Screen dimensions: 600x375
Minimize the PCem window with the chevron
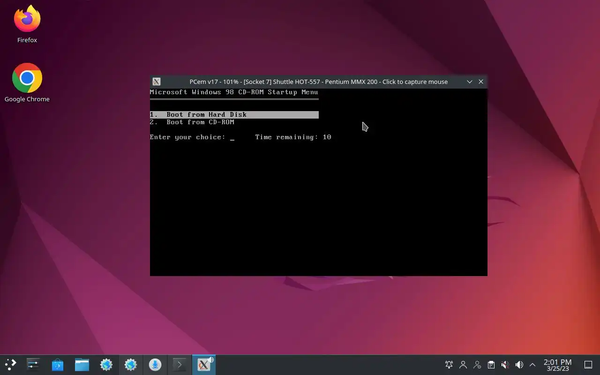(469, 82)
